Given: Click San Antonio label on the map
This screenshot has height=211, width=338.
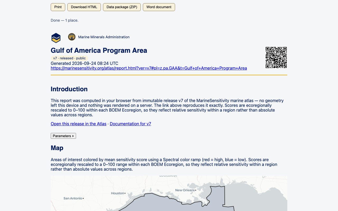Looking at the screenshot, I should (73, 198).
